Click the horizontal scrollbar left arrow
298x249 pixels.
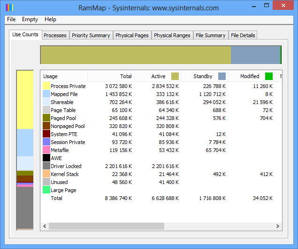(45, 226)
